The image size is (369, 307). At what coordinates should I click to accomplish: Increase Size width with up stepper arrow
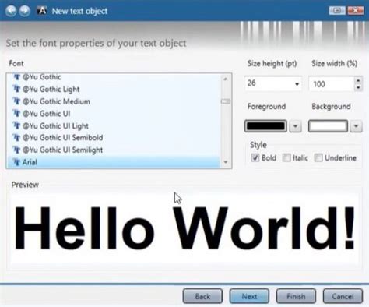[x=358, y=80]
